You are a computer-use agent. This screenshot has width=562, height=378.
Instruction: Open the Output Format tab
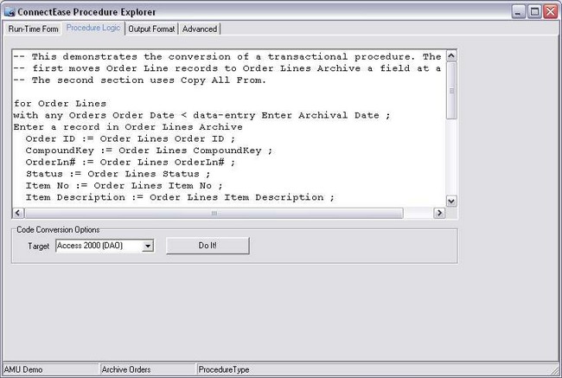tap(151, 29)
